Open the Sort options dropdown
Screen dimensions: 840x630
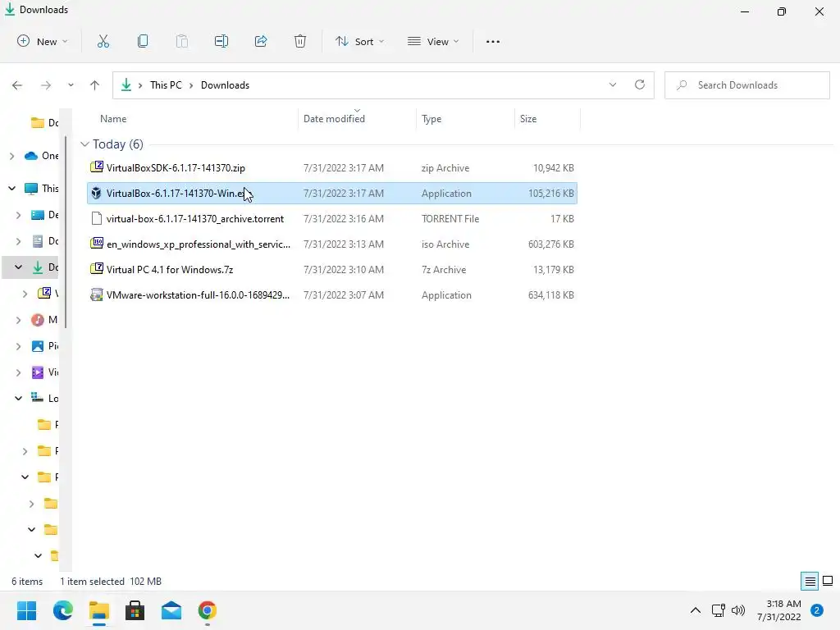coord(360,41)
